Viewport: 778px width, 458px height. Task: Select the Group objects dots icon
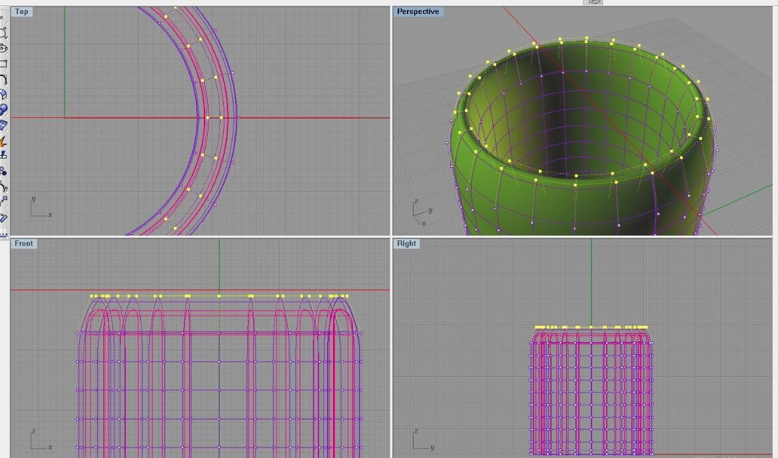pos(3,172)
